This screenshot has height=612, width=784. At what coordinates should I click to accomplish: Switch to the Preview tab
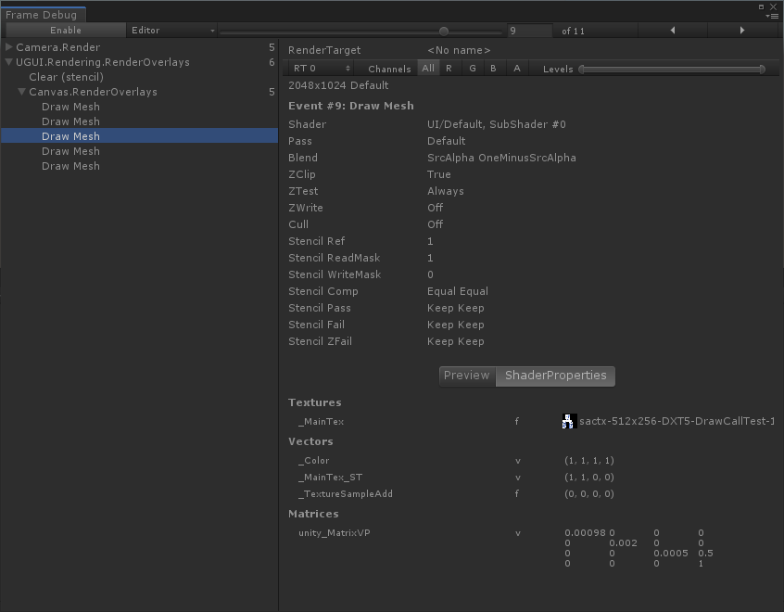467,376
